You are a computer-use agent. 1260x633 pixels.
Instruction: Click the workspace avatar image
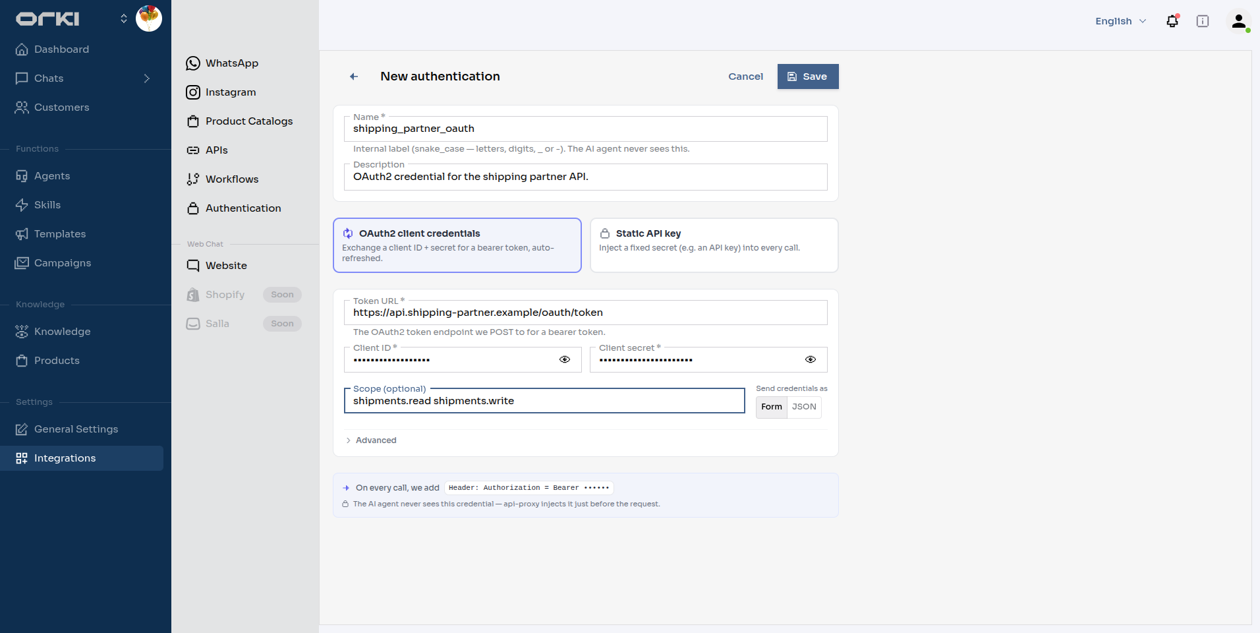149,18
